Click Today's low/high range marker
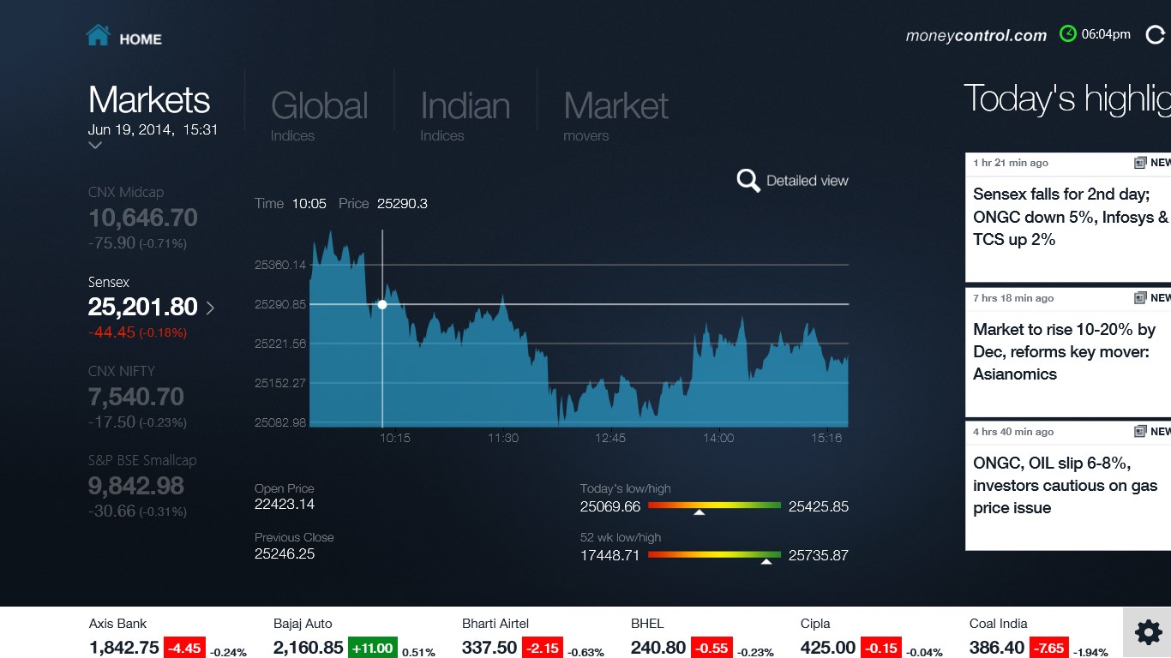Screen dimensions: 1171x658 pos(700,511)
